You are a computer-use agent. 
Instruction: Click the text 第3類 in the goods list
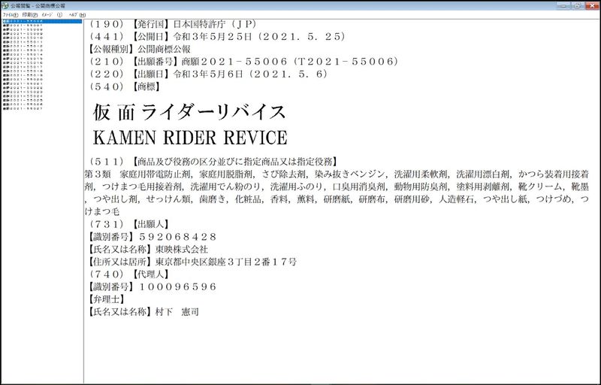point(98,174)
